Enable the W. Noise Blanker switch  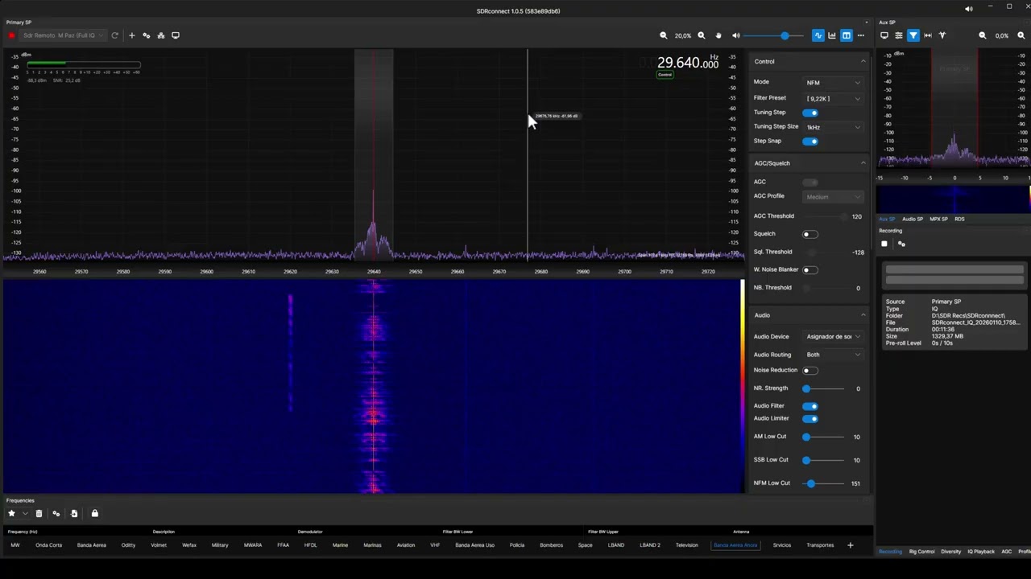pyautogui.click(x=810, y=270)
